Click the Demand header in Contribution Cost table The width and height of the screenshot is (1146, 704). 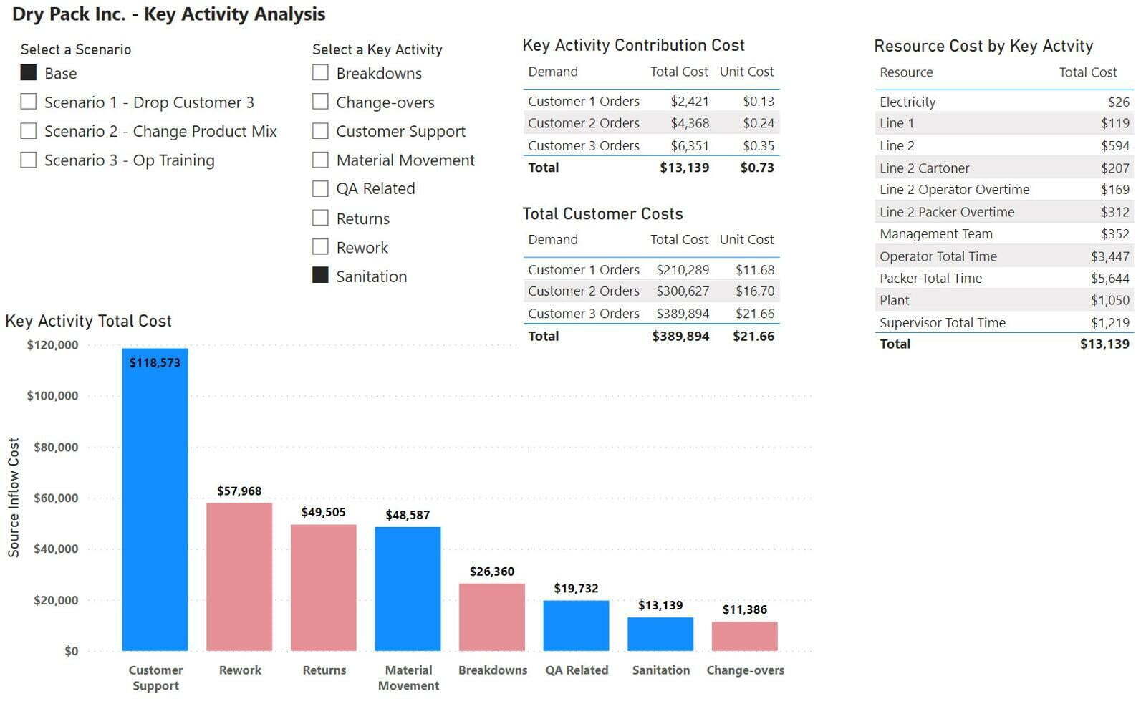coord(553,72)
